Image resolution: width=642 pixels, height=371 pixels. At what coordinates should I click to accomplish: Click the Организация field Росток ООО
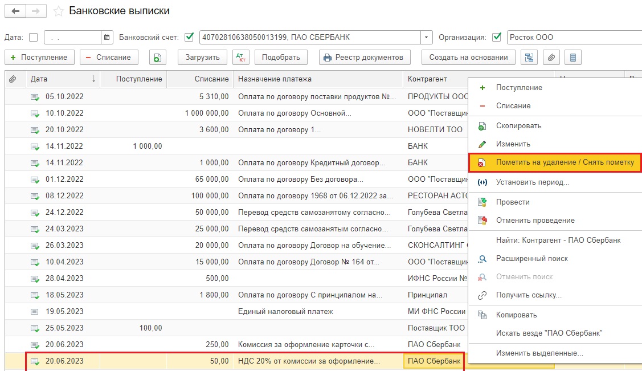[574, 37]
